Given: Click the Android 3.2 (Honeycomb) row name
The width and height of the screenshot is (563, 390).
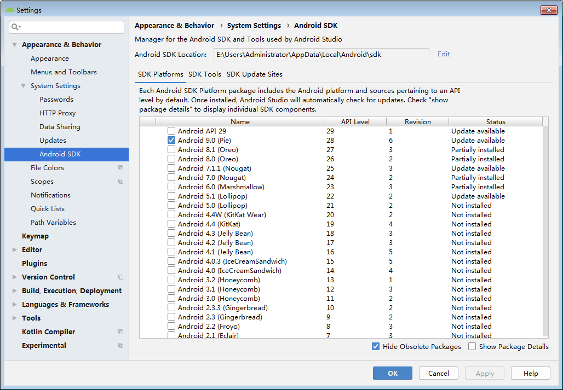Looking at the screenshot, I should point(219,280).
